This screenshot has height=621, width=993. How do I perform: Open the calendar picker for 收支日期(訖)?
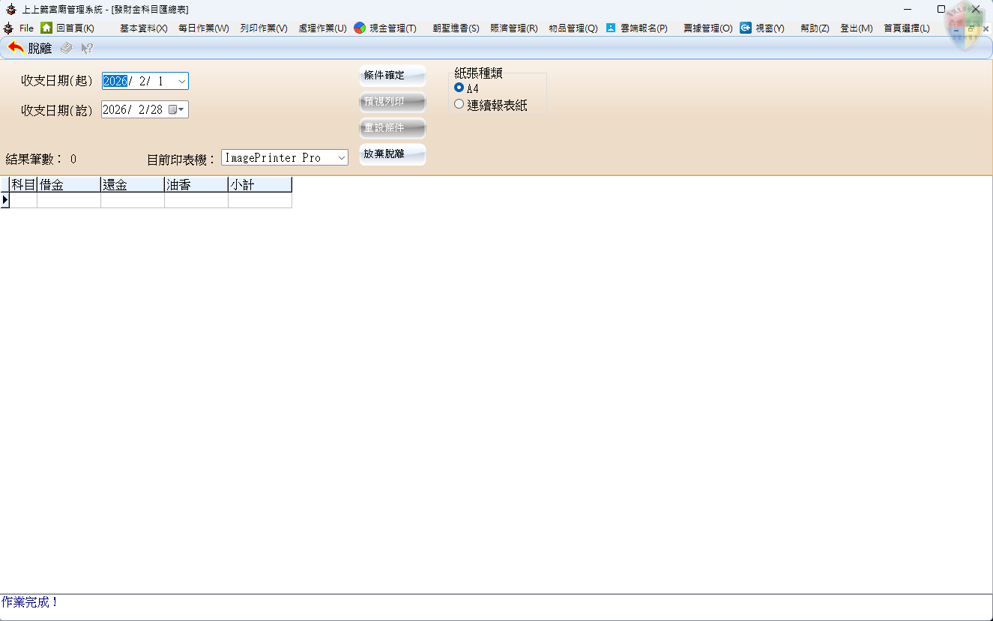coord(176,109)
